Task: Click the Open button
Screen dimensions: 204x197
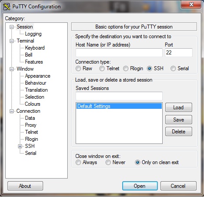Action: (140, 186)
